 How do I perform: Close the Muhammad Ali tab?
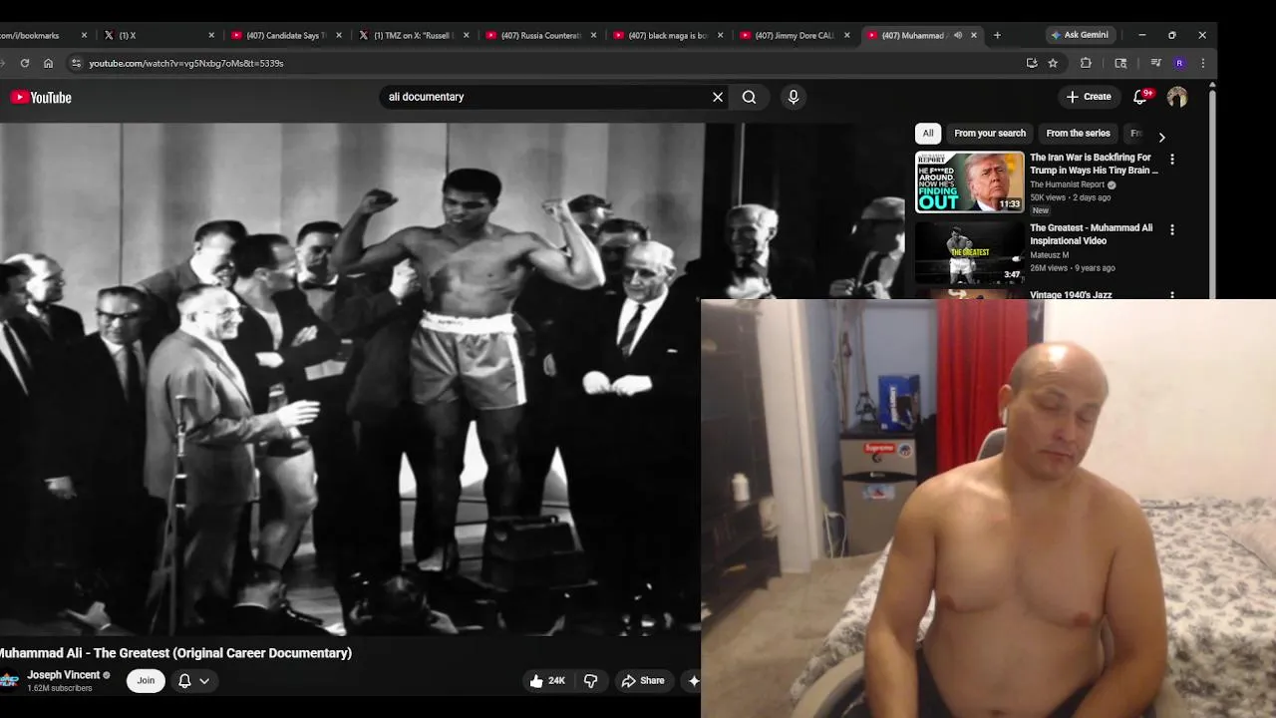[x=974, y=35]
